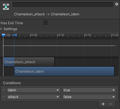Screen dimensions: 120x109
Task: Expand the Settings foldout arrow
Action: pyautogui.click(x=1, y=29)
